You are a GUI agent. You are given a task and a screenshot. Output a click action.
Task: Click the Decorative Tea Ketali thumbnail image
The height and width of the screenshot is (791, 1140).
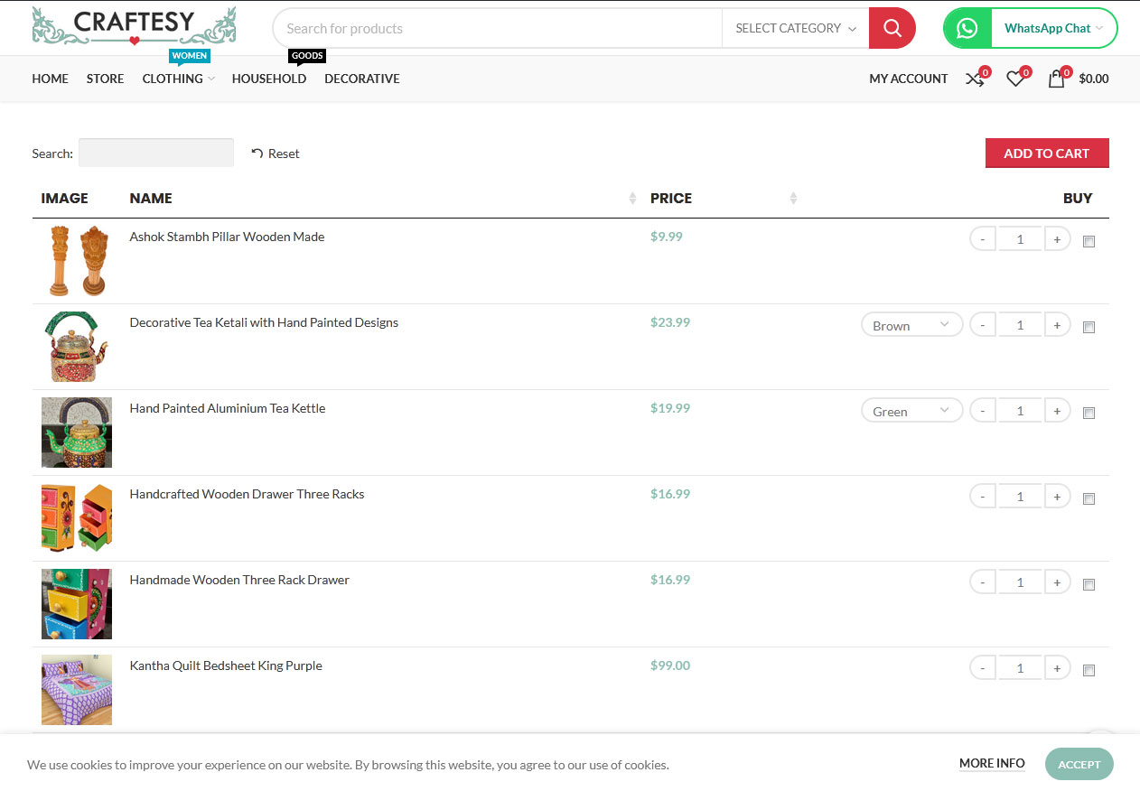coord(77,347)
